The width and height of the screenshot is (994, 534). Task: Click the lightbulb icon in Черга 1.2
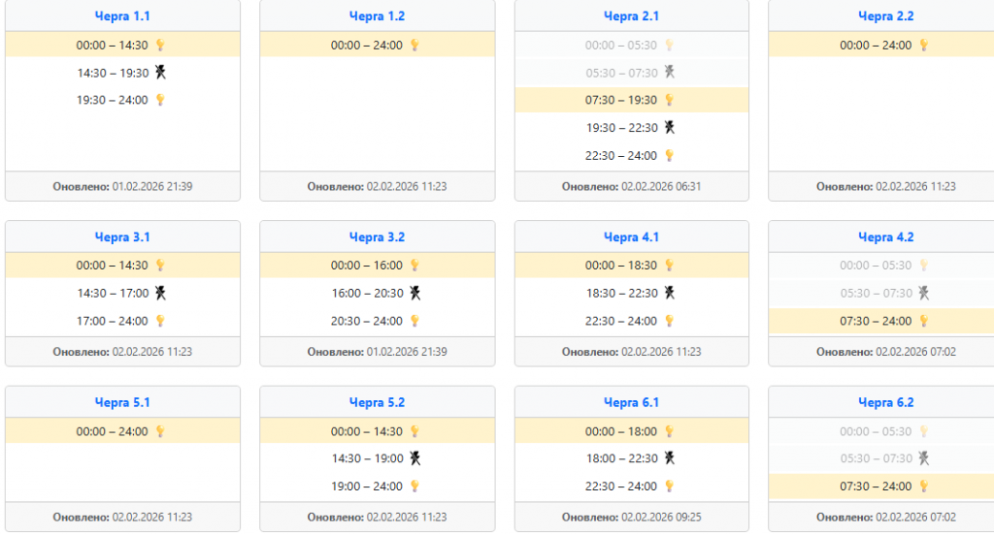tap(414, 45)
